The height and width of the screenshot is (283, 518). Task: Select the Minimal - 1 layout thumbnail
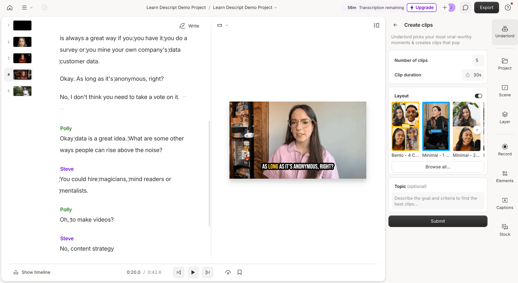coord(436,126)
